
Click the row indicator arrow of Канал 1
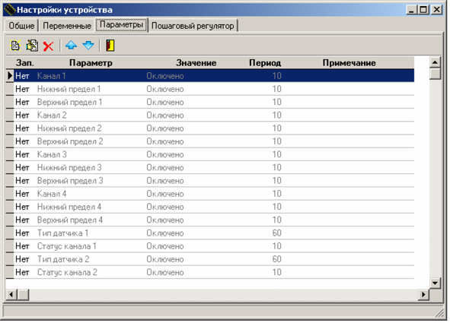point(10,76)
